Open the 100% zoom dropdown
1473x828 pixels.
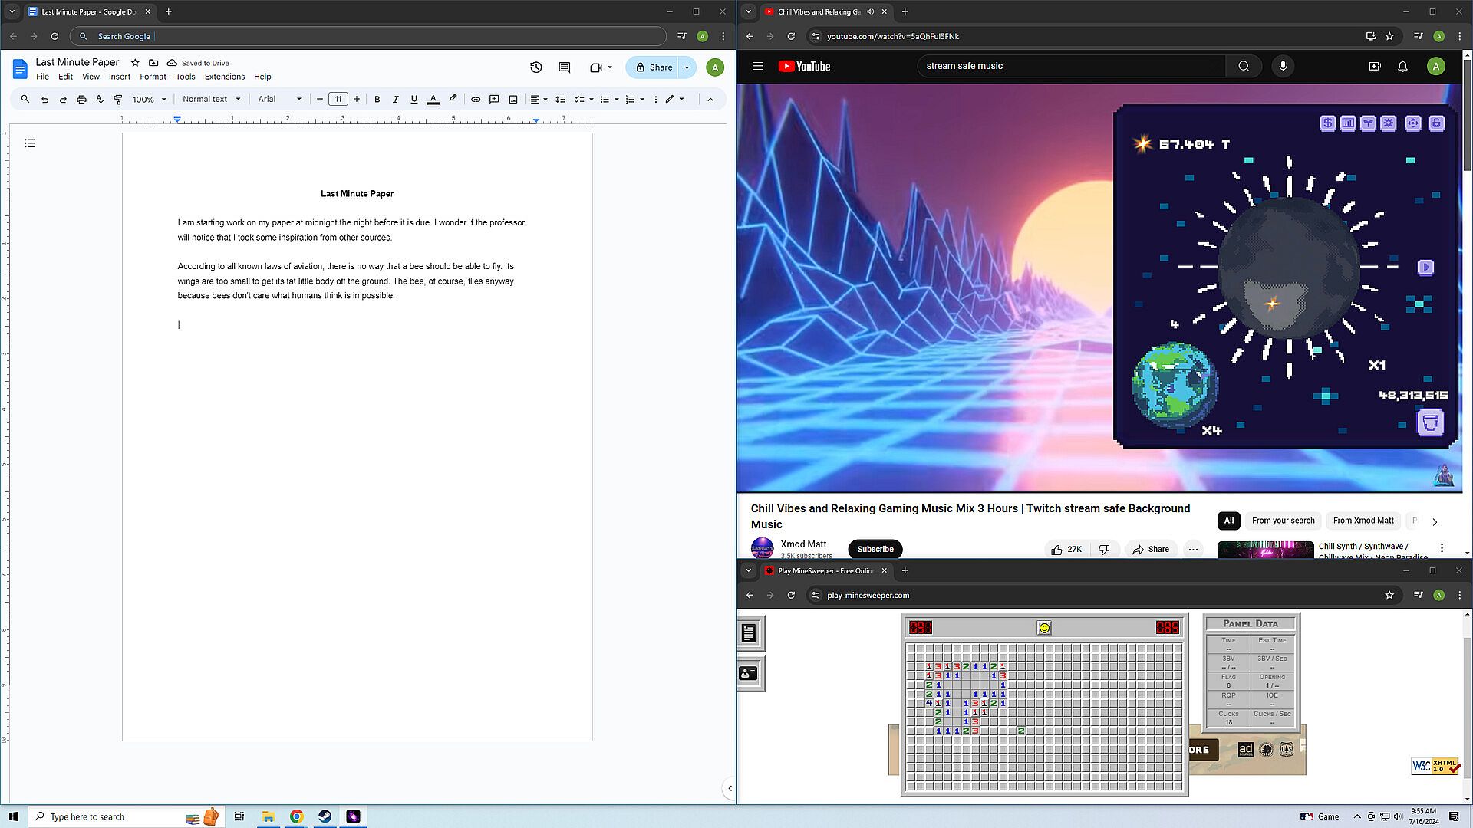click(149, 99)
